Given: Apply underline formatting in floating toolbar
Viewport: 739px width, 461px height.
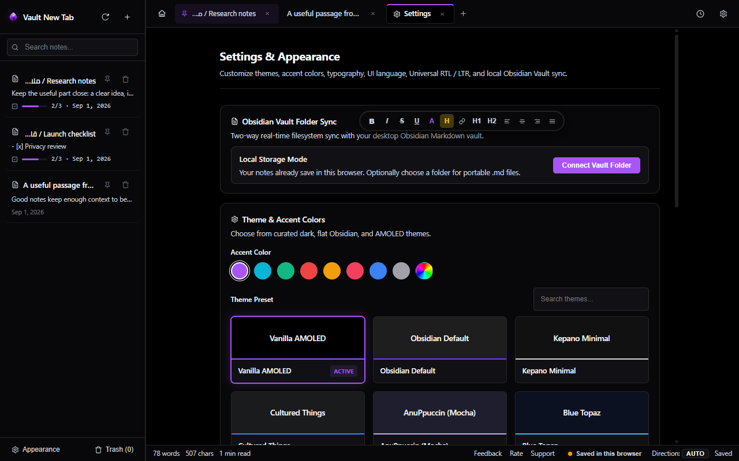Looking at the screenshot, I should click(x=417, y=121).
